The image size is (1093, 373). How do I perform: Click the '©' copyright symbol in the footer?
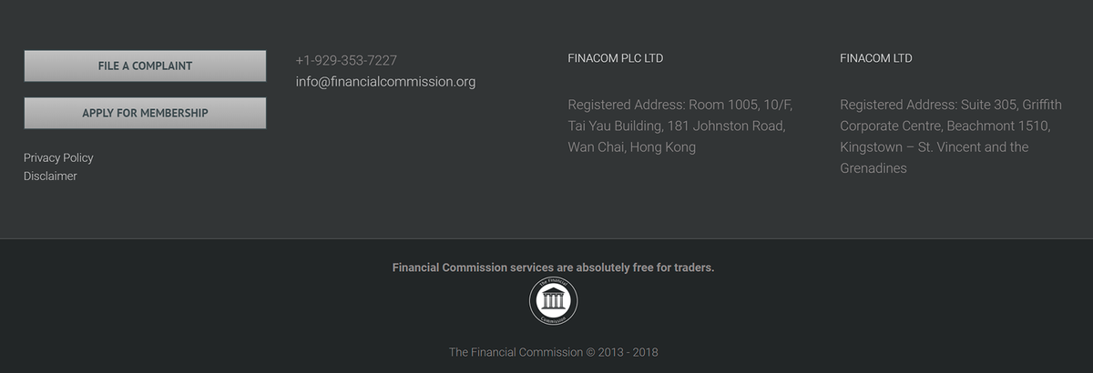click(590, 352)
